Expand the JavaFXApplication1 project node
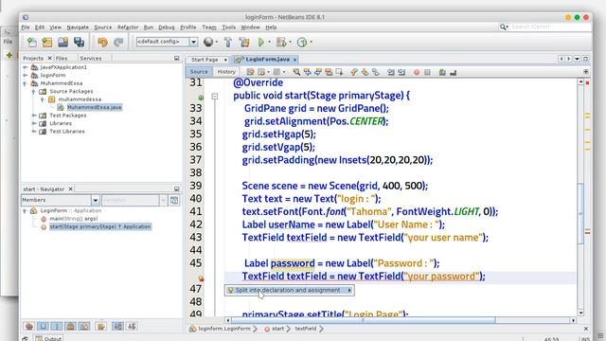Screen dimensions: 606x341 click(x=26, y=67)
